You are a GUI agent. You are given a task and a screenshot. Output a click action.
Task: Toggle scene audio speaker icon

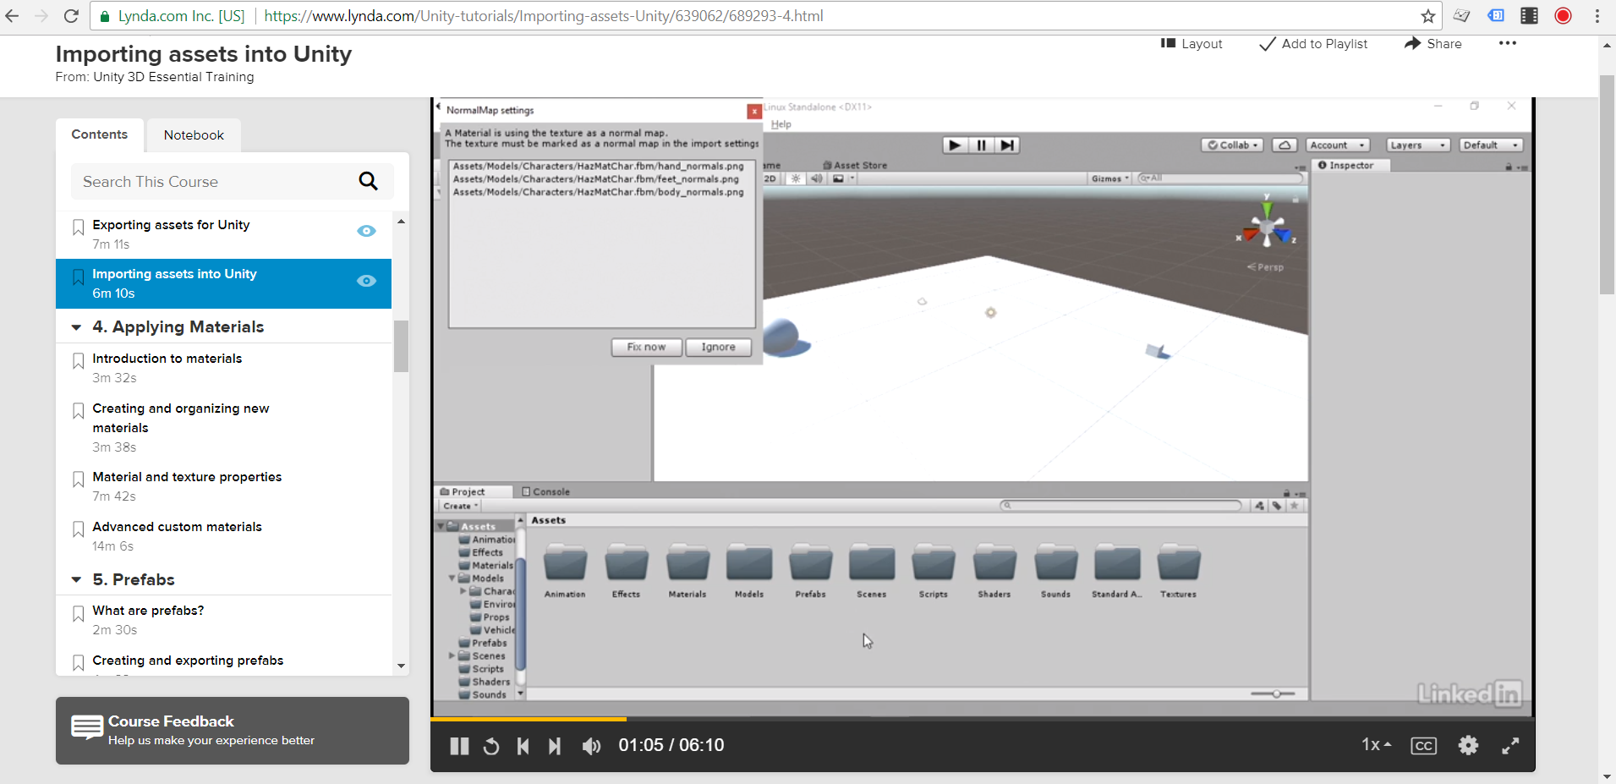point(817,178)
